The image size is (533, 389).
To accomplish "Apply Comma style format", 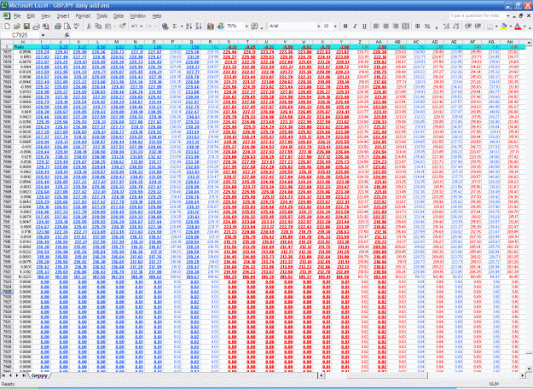I will tap(437, 26).
